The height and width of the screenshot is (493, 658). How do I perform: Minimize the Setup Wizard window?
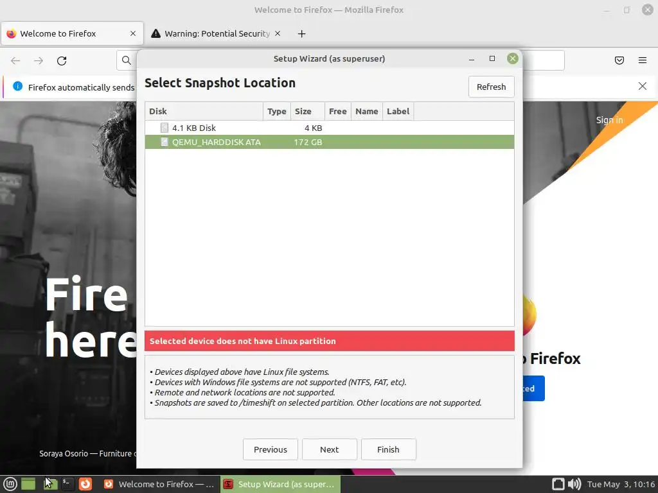(x=472, y=58)
